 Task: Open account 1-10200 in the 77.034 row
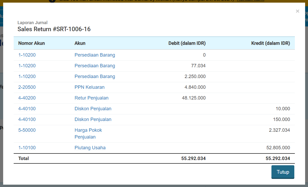coord(27,66)
